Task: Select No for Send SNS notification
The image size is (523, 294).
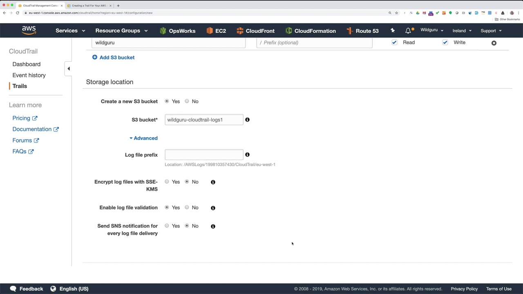Action: tap(187, 226)
